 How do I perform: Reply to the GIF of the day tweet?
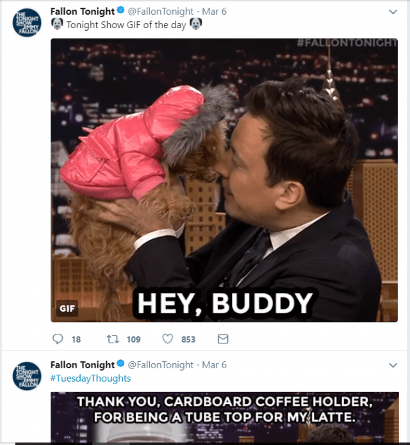pyautogui.click(x=58, y=339)
